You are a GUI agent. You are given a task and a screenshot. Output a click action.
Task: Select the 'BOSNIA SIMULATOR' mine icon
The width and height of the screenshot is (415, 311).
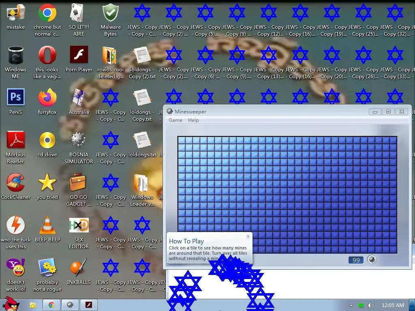tap(79, 147)
